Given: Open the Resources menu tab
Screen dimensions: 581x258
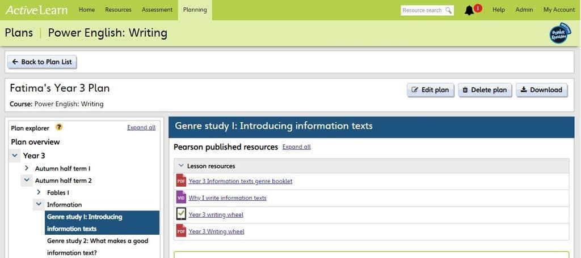Looking at the screenshot, I should [x=118, y=10].
